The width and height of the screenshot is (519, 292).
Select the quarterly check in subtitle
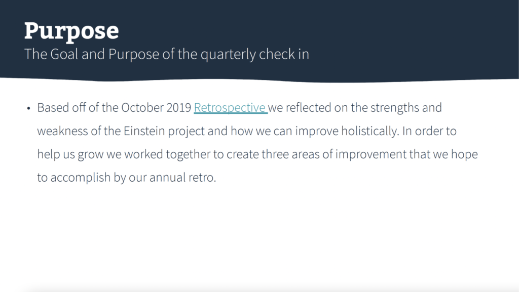click(167, 54)
